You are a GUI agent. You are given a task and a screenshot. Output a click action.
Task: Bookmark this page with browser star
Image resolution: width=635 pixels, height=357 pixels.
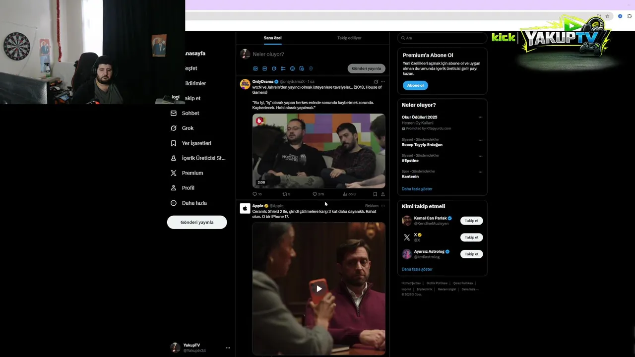pyautogui.click(x=607, y=16)
